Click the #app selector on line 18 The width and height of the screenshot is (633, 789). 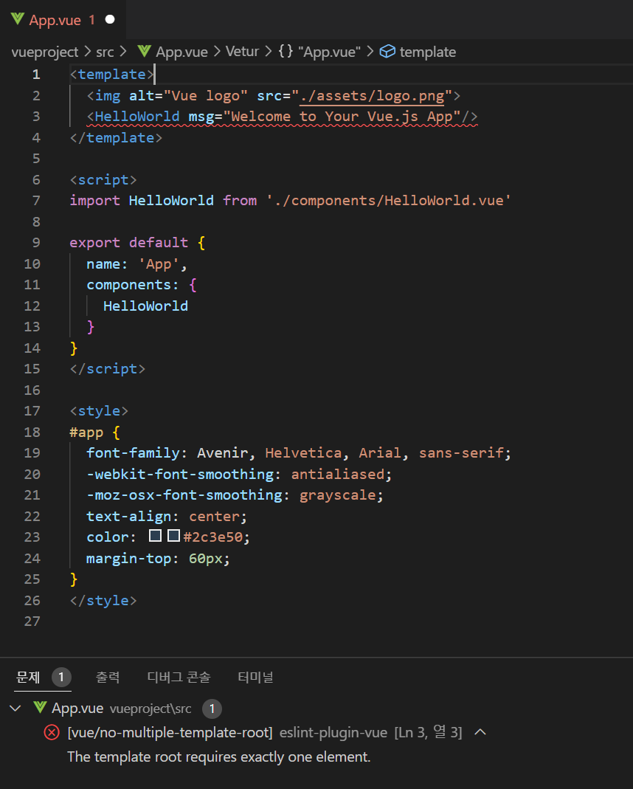86,433
